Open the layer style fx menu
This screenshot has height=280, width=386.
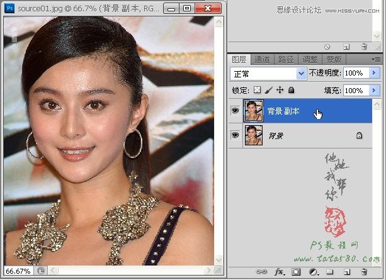279,272
